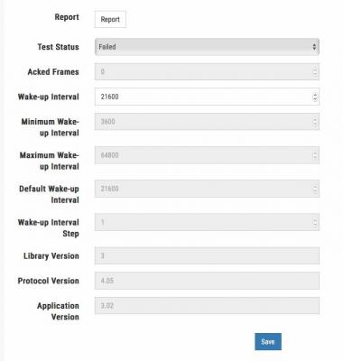Click the Test Status dropdown arrows
Screen dimensions: 343x361
314,47
